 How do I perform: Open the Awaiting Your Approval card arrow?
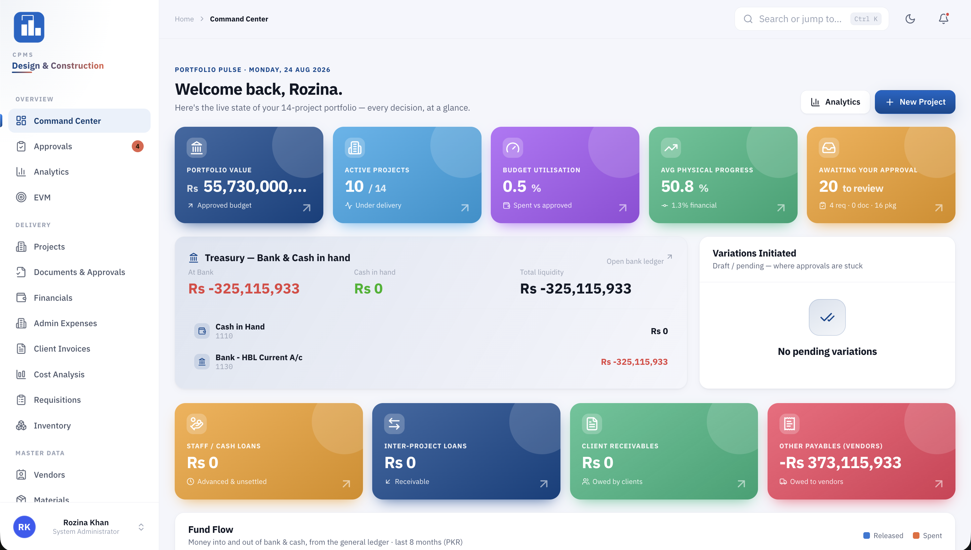click(939, 208)
